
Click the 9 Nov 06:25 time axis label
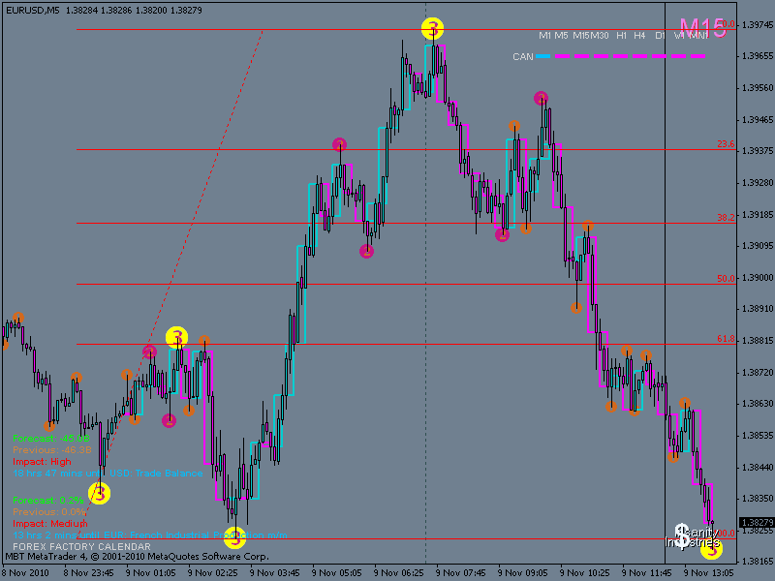pos(399,573)
